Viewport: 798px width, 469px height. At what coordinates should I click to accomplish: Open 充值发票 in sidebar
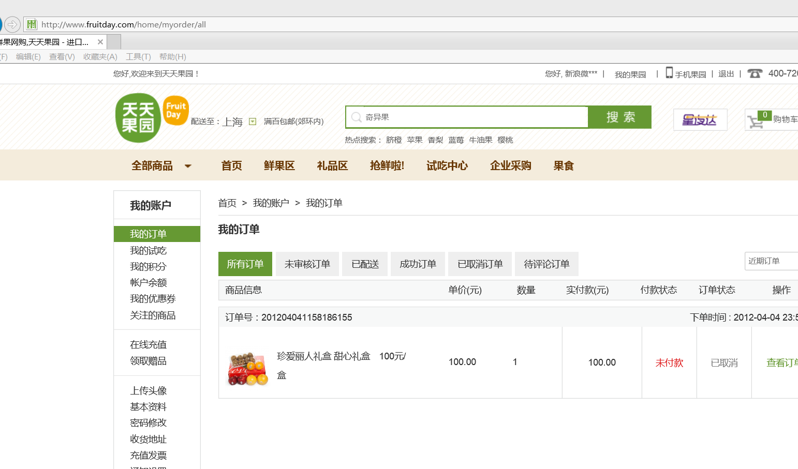[x=148, y=456]
